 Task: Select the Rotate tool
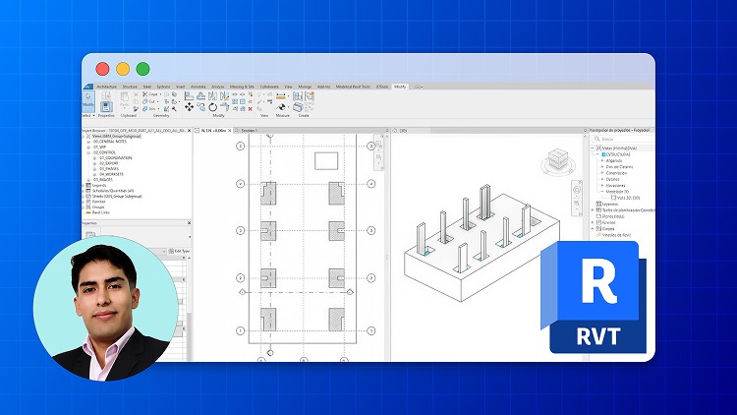pyautogui.click(x=213, y=107)
